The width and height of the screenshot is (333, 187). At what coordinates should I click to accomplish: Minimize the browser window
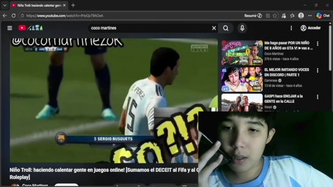pyautogui.click(x=305, y=5)
